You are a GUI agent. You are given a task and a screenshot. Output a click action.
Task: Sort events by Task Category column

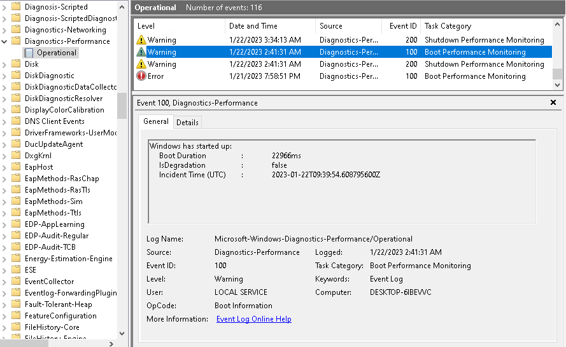click(486, 26)
